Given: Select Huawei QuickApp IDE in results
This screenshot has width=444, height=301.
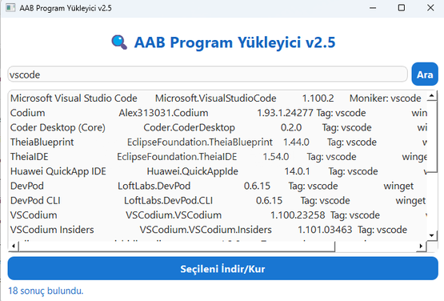Looking at the screenshot, I should [218, 171].
